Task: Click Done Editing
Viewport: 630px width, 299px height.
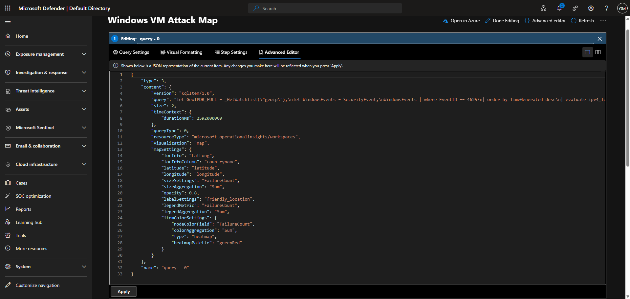Action: click(502, 21)
